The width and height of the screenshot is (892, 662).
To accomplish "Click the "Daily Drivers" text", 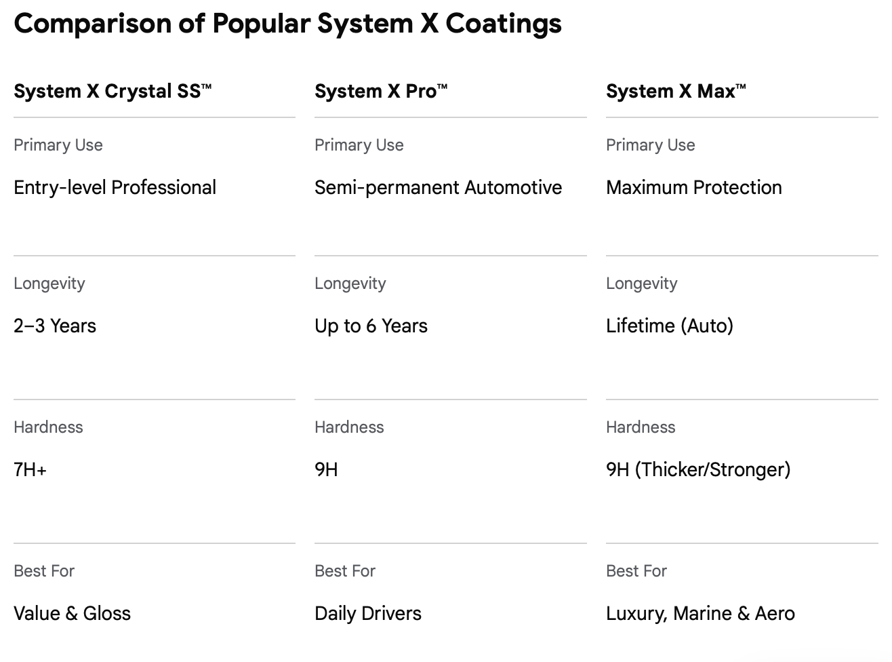I will (367, 614).
